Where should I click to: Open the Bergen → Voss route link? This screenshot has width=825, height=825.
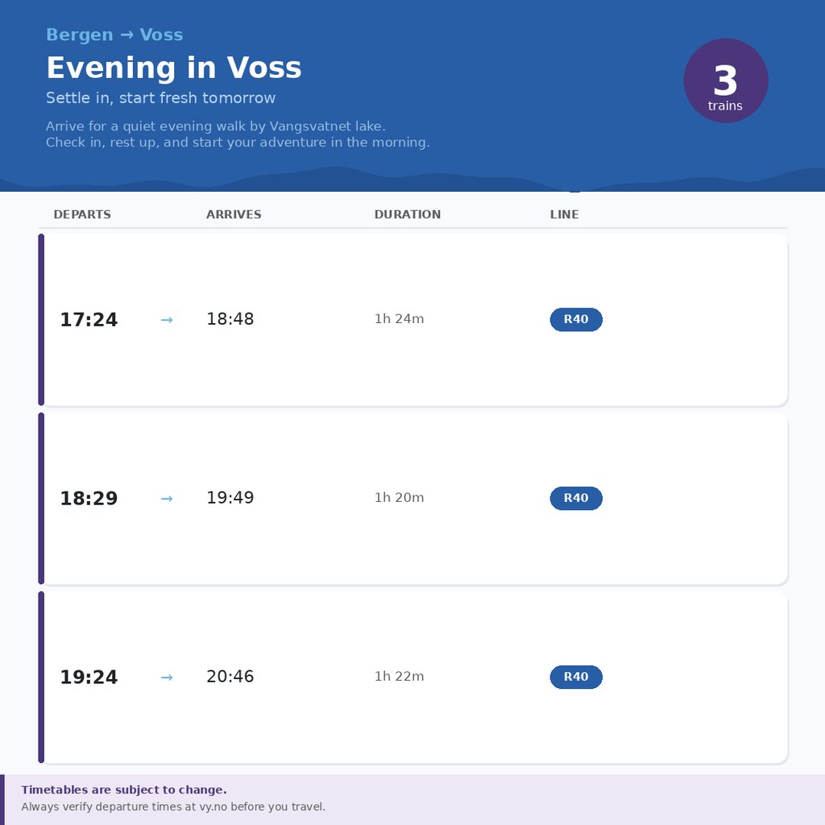click(x=115, y=34)
